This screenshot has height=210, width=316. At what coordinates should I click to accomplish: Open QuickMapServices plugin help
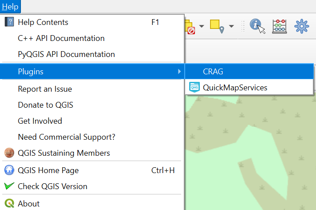[249, 88]
